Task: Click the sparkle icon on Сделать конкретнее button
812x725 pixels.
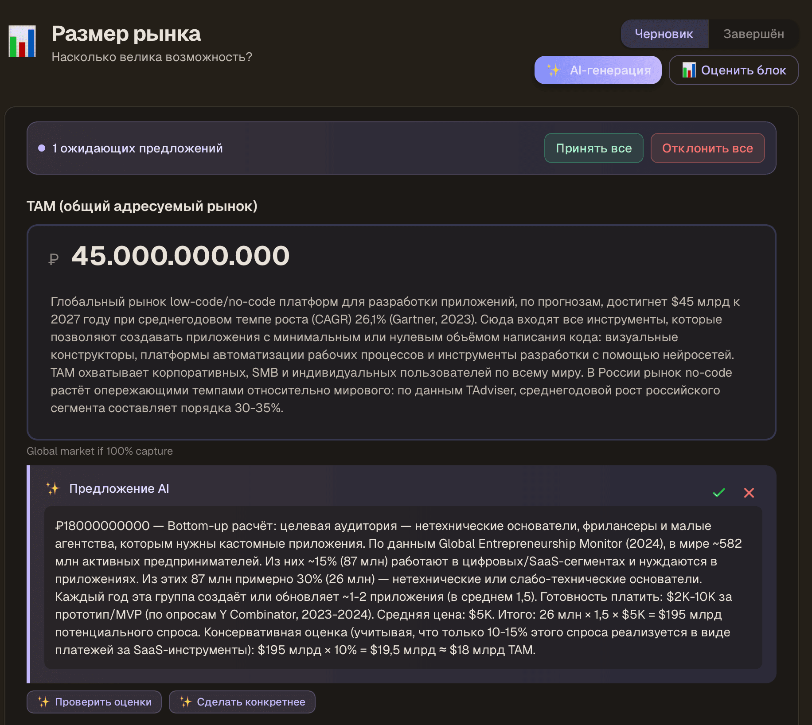Action: pos(186,702)
